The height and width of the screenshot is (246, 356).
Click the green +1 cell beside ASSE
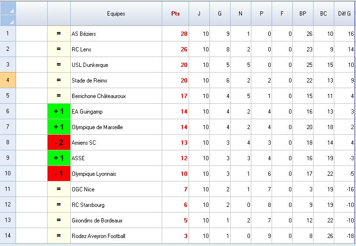click(59, 158)
